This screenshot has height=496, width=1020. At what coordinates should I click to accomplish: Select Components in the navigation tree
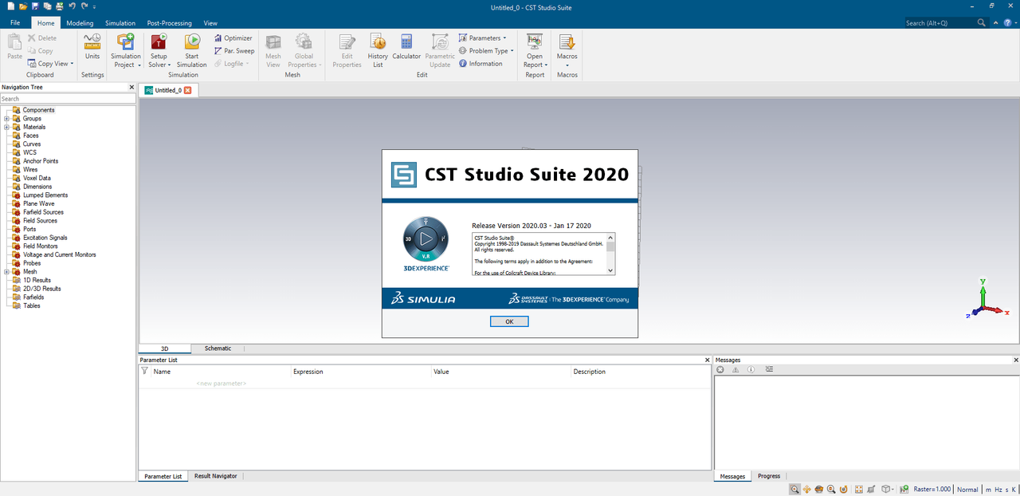pyautogui.click(x=38, y=110)
